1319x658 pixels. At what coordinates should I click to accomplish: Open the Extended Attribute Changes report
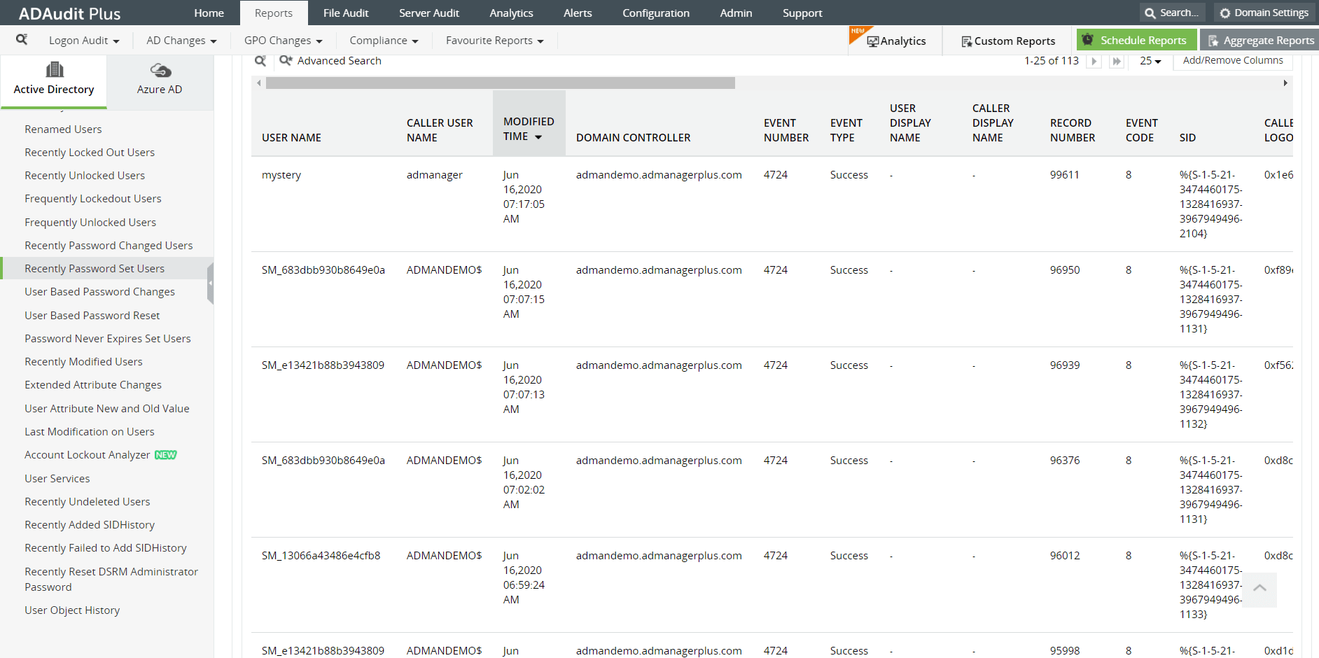[93, 384]
